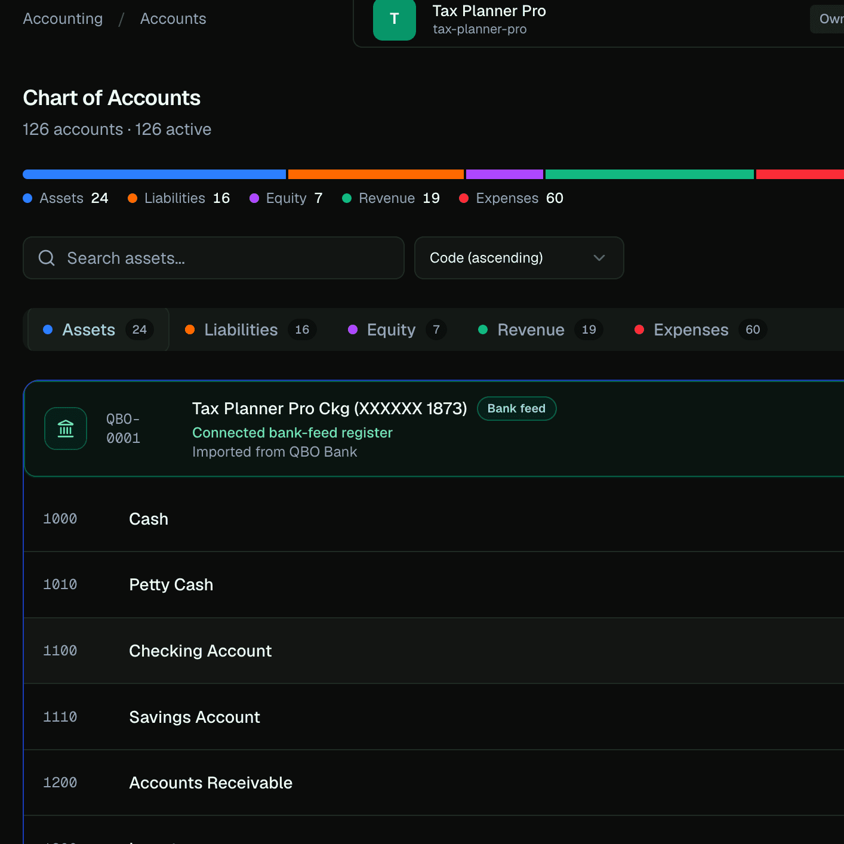
Task: Switch to the Assets tab
Action: 98,329
